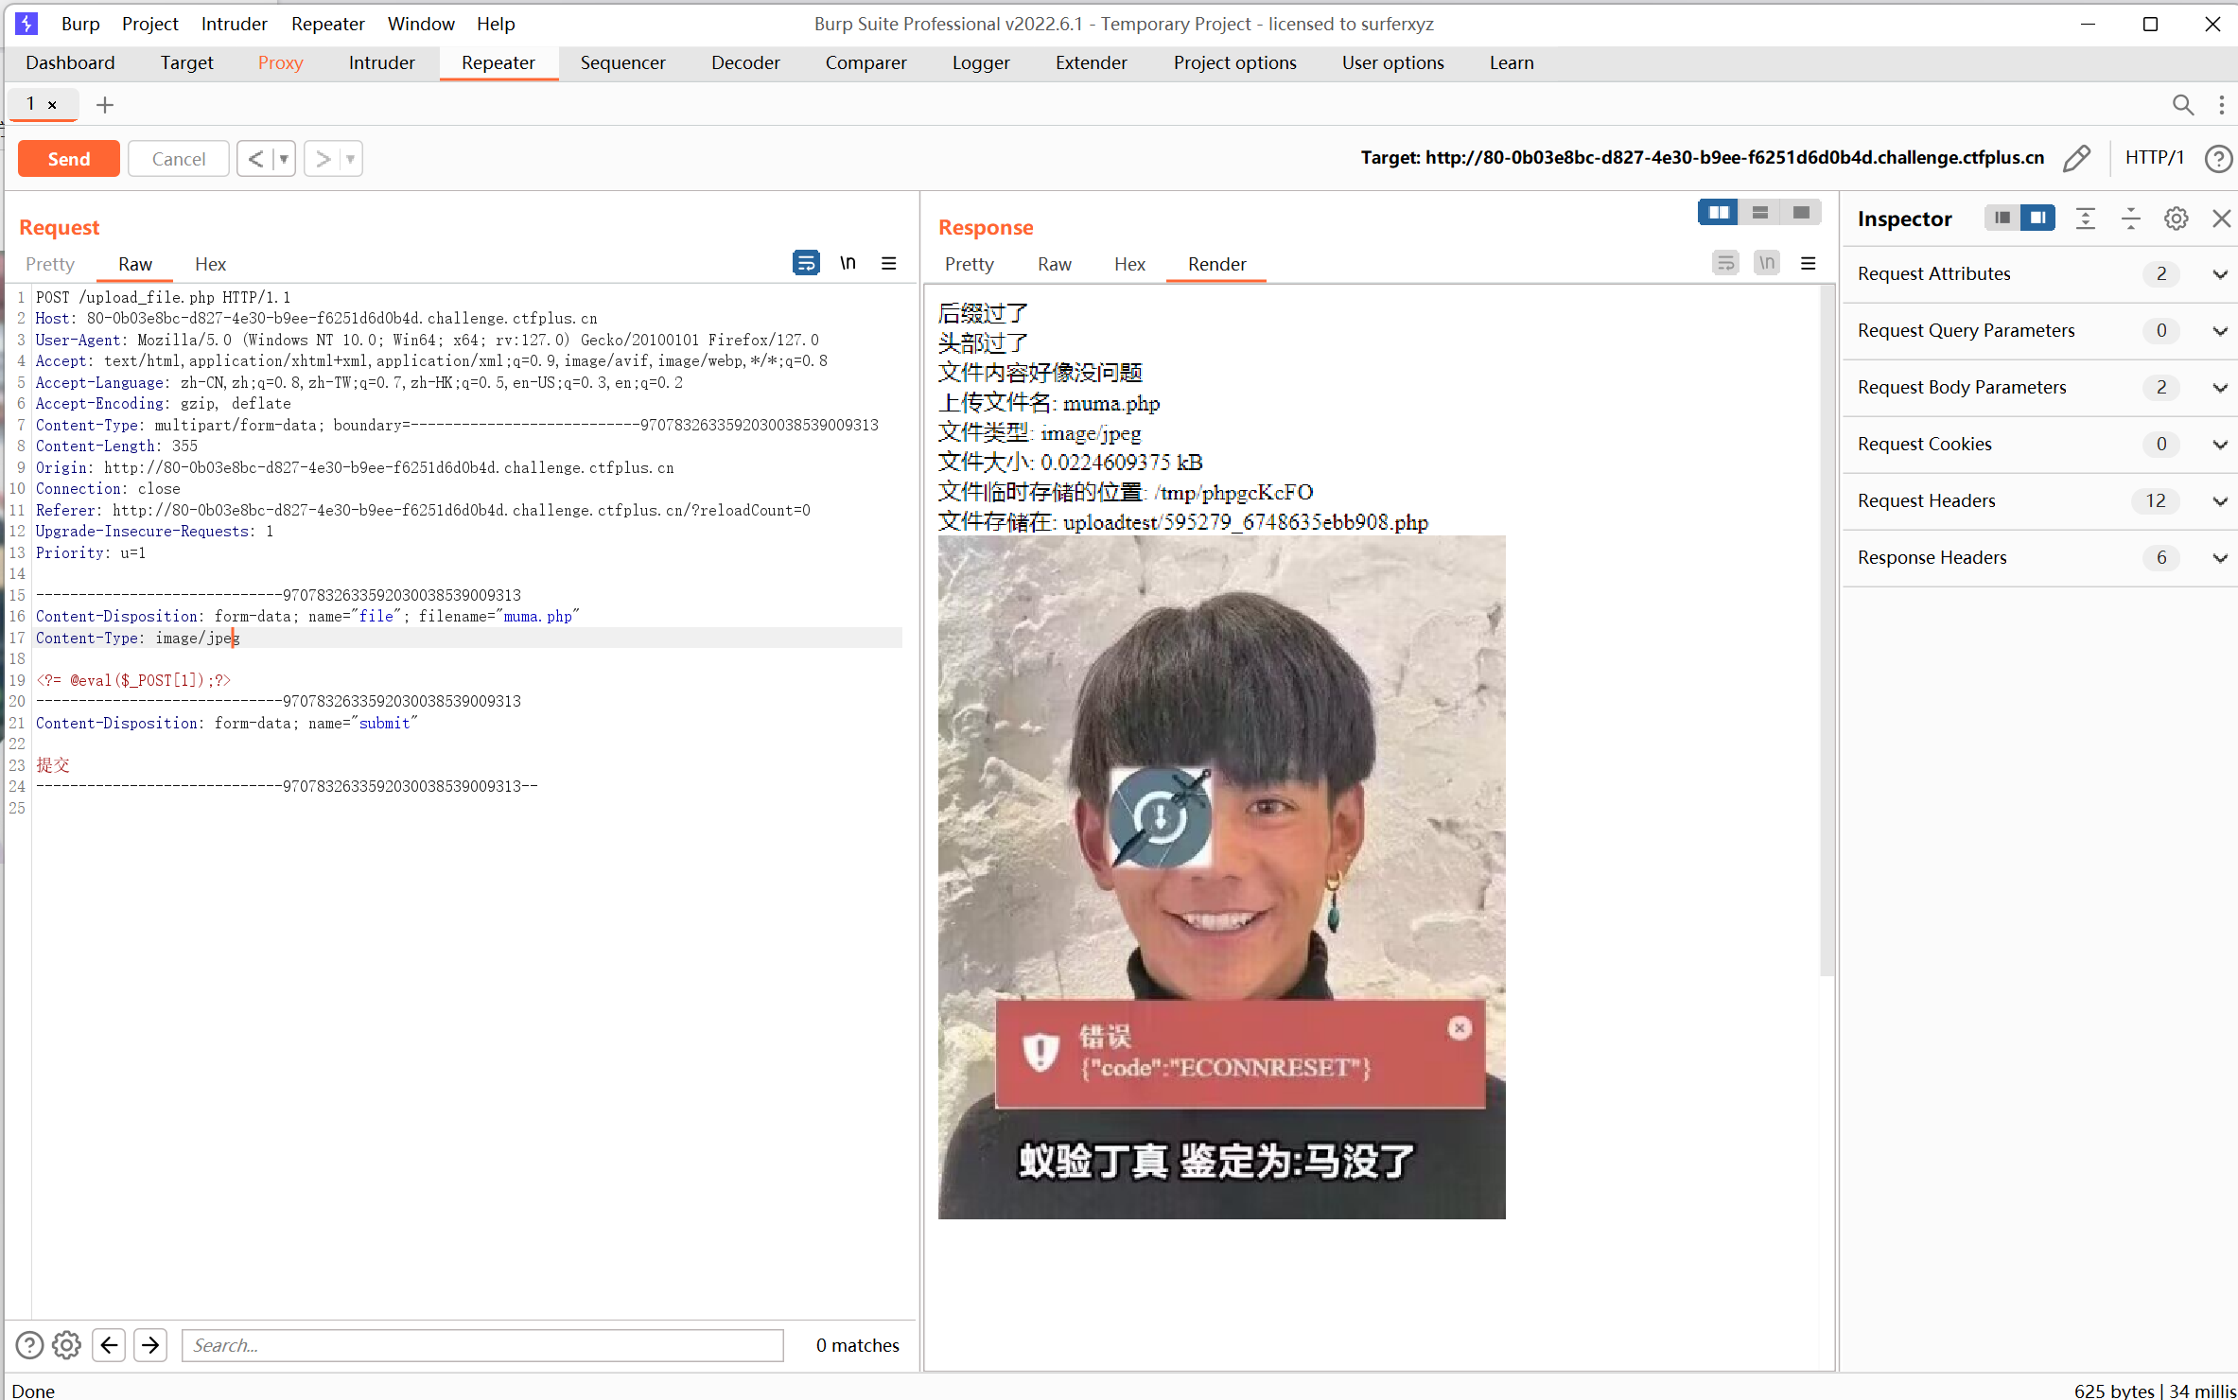This screenshot has height=1400, width=2238.
Task: Click the Response vertical scrollbar
Action: coord(1827,632)
